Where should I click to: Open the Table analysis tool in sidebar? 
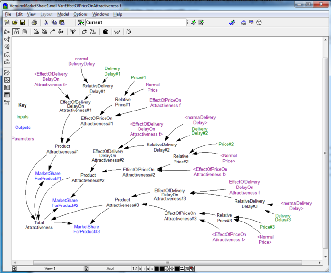(x=7, y=87)
